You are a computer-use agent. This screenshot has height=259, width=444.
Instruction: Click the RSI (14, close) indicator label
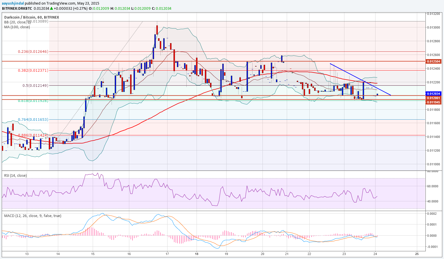[15, 176]
